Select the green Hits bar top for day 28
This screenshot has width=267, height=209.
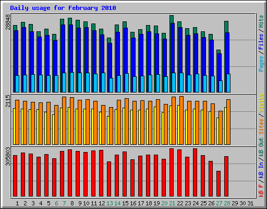[x=226, y=27]
